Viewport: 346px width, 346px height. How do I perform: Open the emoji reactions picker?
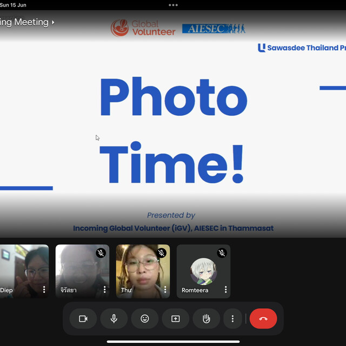[145, 319]
